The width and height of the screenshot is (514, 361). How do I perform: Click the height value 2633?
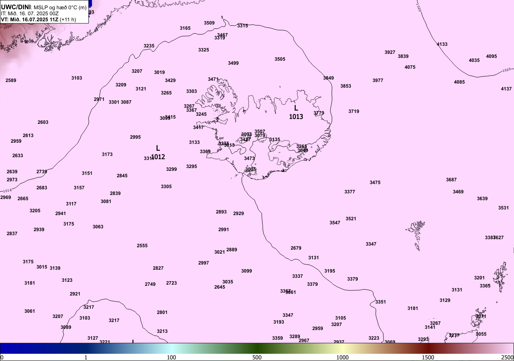pyautogui.click(x=18, y=156)
